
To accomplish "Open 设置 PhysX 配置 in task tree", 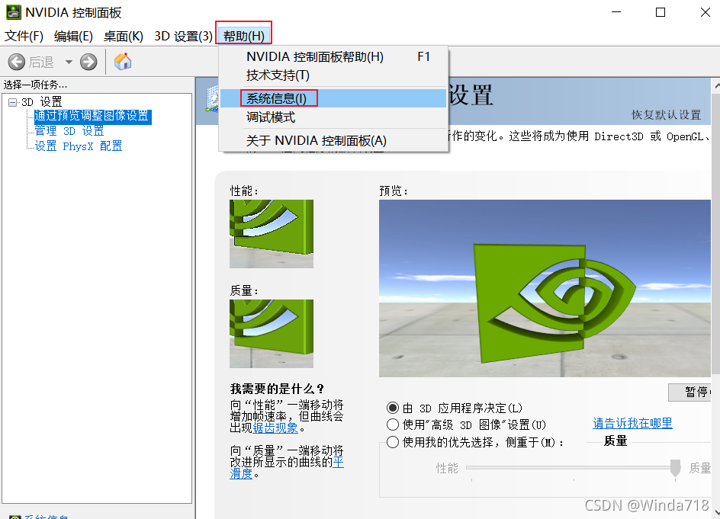I will tap(79, 146).
